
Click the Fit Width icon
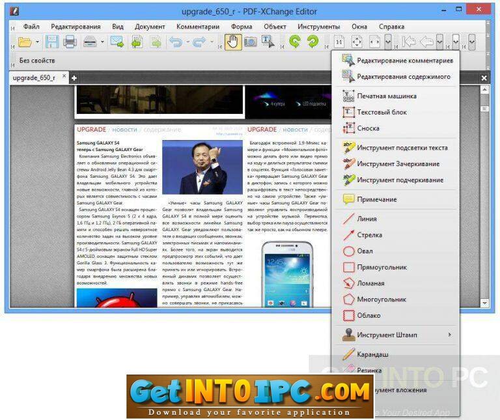tap(374, 42)
